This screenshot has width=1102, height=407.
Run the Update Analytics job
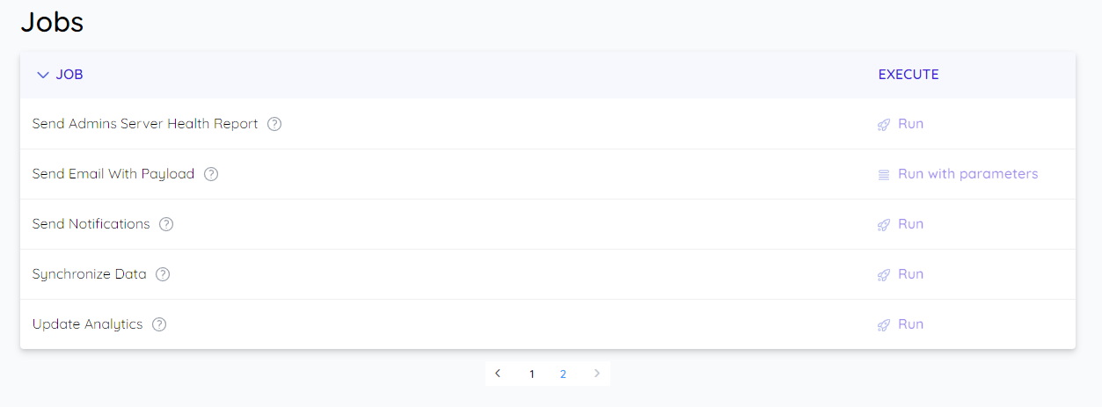[901, 324]
